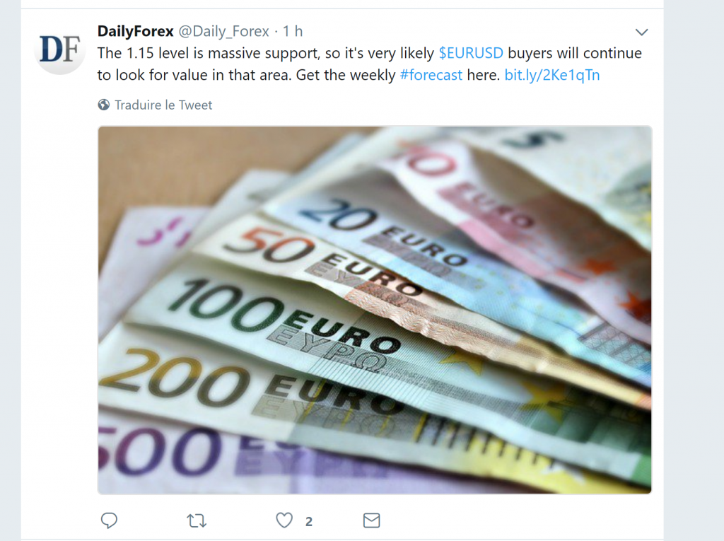Open the DailyForex display name
The image size is (724, 541).
[135, 31]
